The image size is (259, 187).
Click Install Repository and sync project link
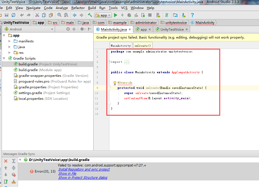(84, 169)
